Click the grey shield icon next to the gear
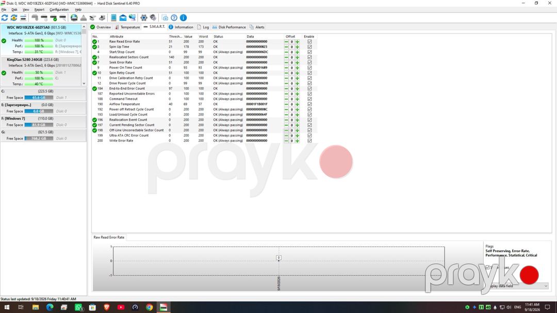This screenshot has width=557, height=313. [153, 18]
